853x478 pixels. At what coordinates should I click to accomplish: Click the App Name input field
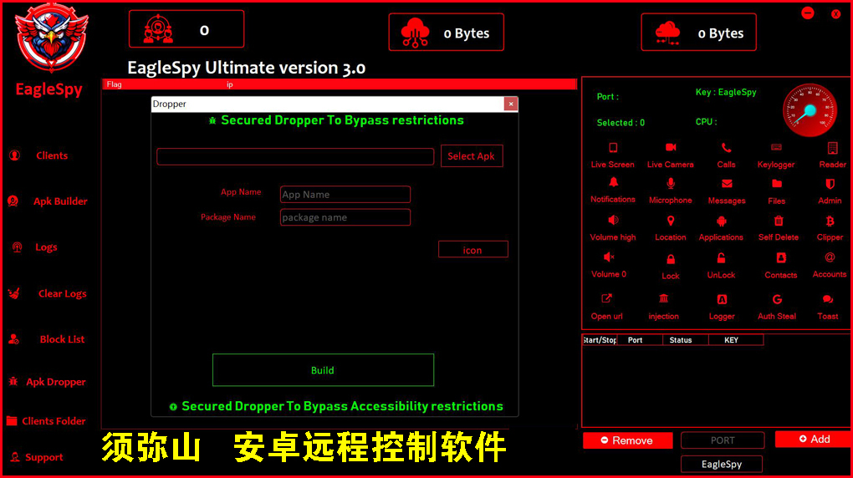345,194
